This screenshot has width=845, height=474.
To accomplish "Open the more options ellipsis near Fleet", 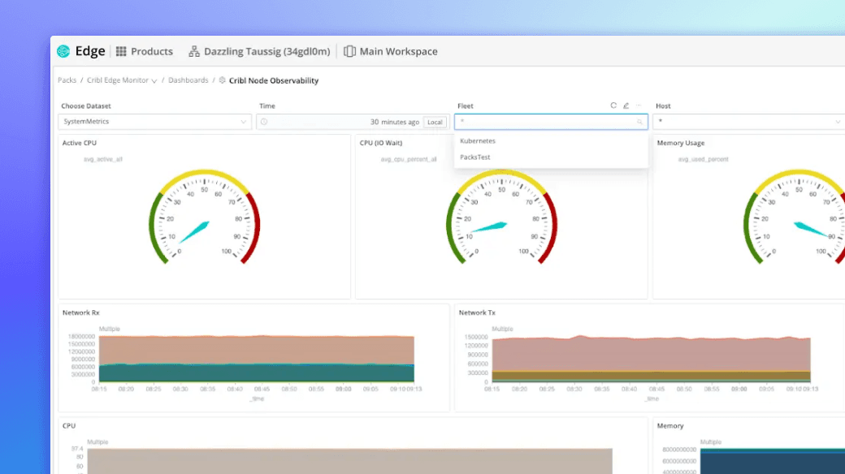I will click(639, 106).
